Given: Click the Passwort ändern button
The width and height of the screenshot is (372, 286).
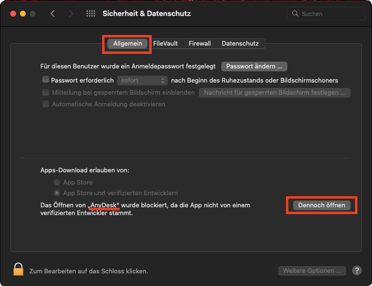Looking at the screenshot, I should coord(254,67).
